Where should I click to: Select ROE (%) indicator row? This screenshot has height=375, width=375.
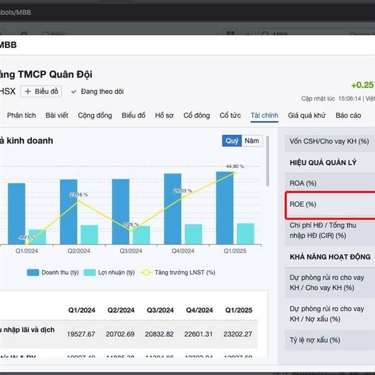tap(330, 205)
